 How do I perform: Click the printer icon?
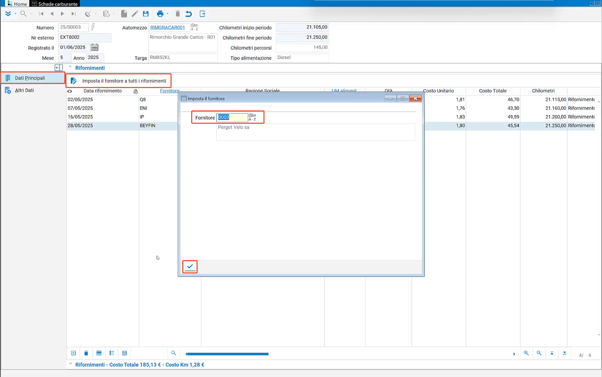160,14
